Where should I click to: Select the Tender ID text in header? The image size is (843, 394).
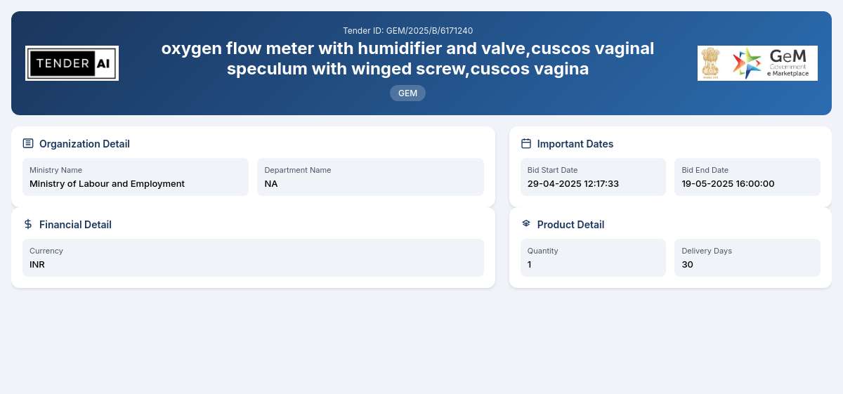click(x=407, y=31)
